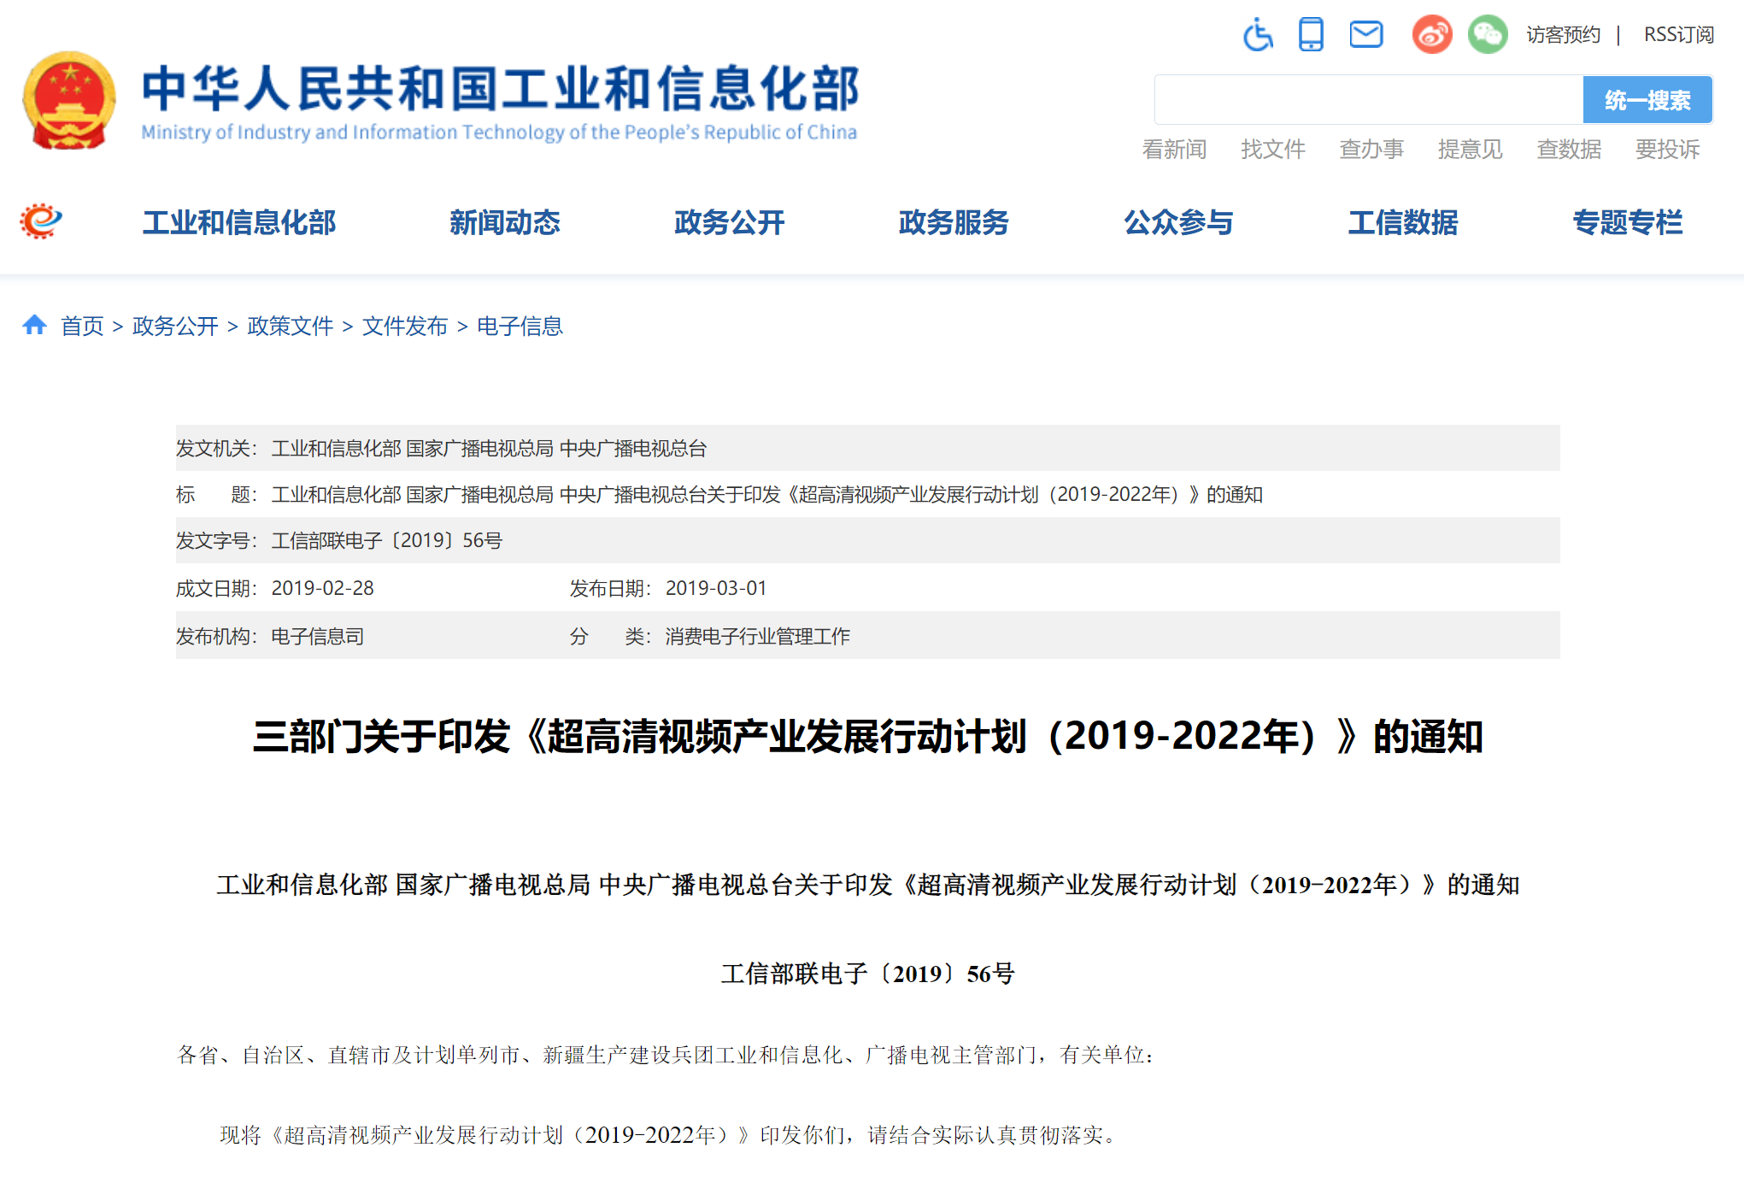The image size is (1744, 1177).
Task: Go to 专题专栏 navigation item
Action: pyautogui.click(x=1627, y=222)
